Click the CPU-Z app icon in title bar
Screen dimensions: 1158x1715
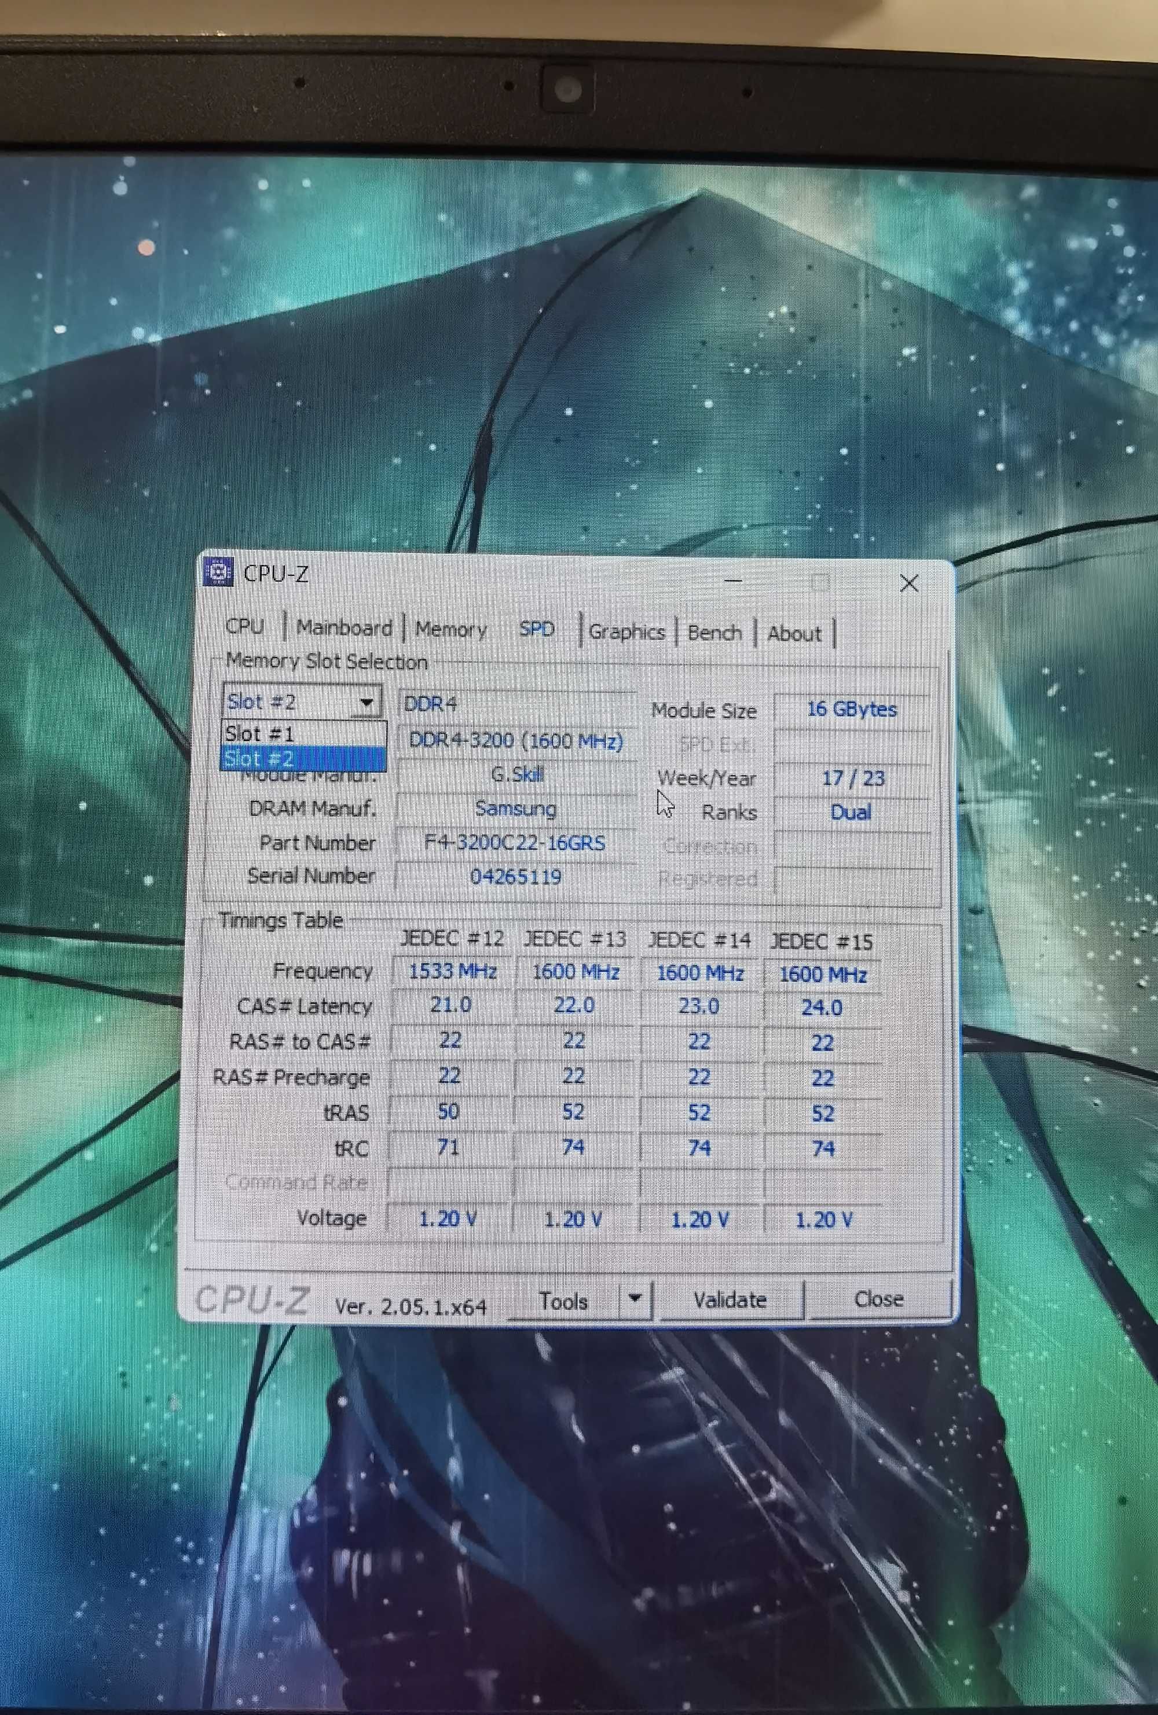coord(218,571)
